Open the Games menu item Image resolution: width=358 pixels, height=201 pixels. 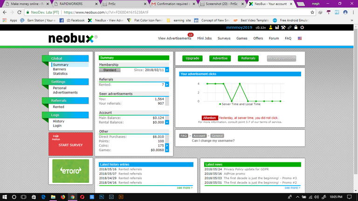point(242,38)
